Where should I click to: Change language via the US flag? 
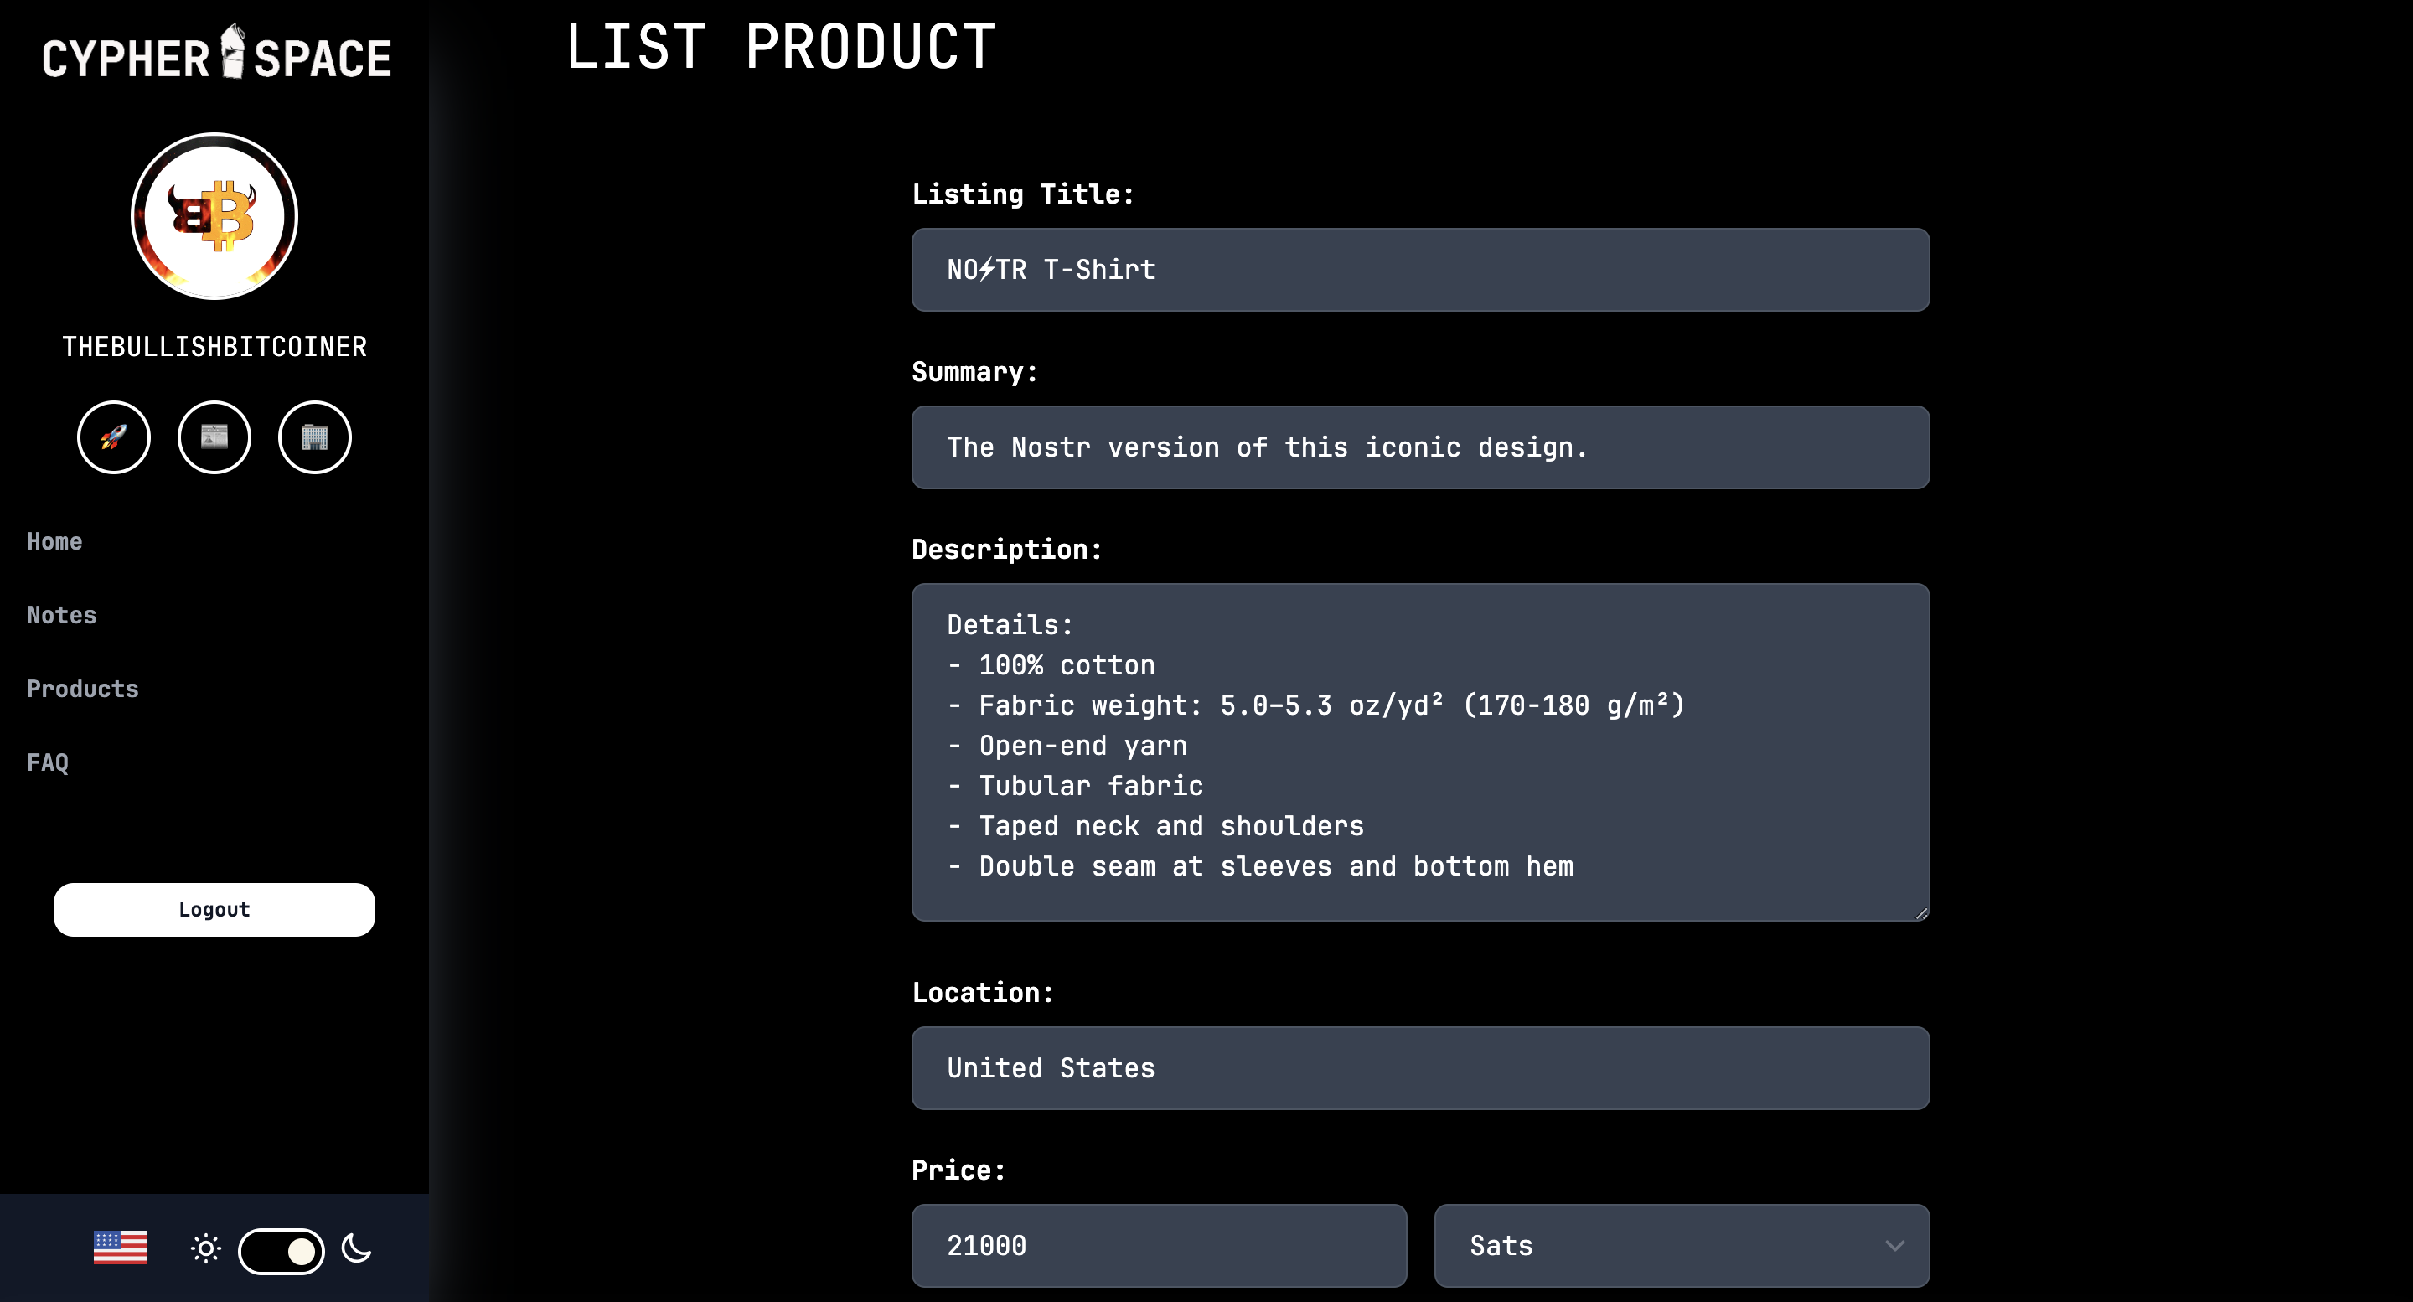[x=121, y=1248]
